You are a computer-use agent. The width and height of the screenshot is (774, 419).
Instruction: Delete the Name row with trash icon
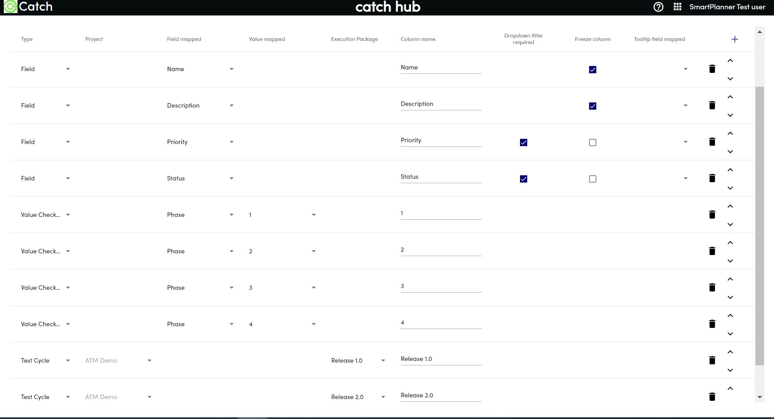[712, 69]
